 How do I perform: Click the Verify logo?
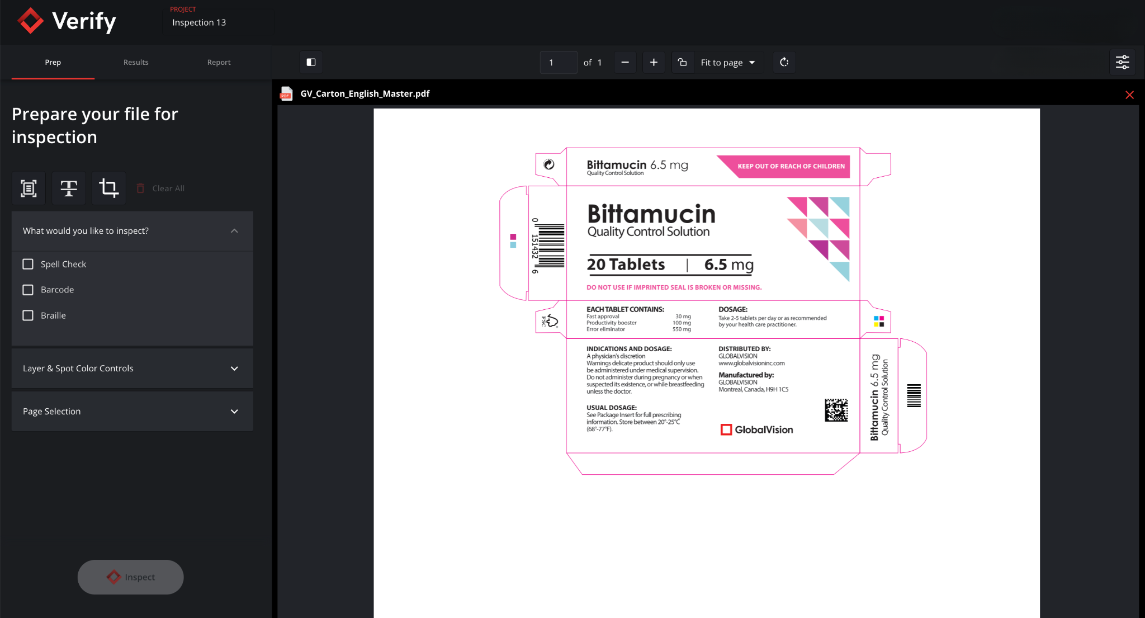67,21
